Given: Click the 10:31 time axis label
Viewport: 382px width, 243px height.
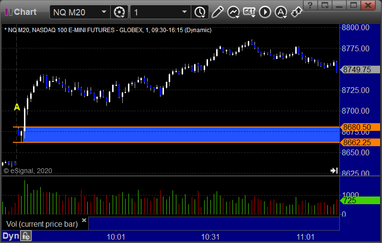Looking at the screenshot, I should coord(210,237).
